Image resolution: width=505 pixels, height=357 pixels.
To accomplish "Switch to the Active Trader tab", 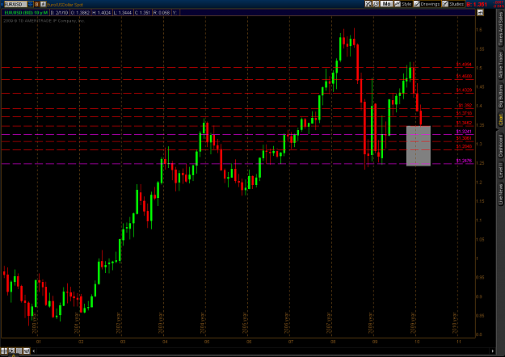I will (x=500, y=65).
